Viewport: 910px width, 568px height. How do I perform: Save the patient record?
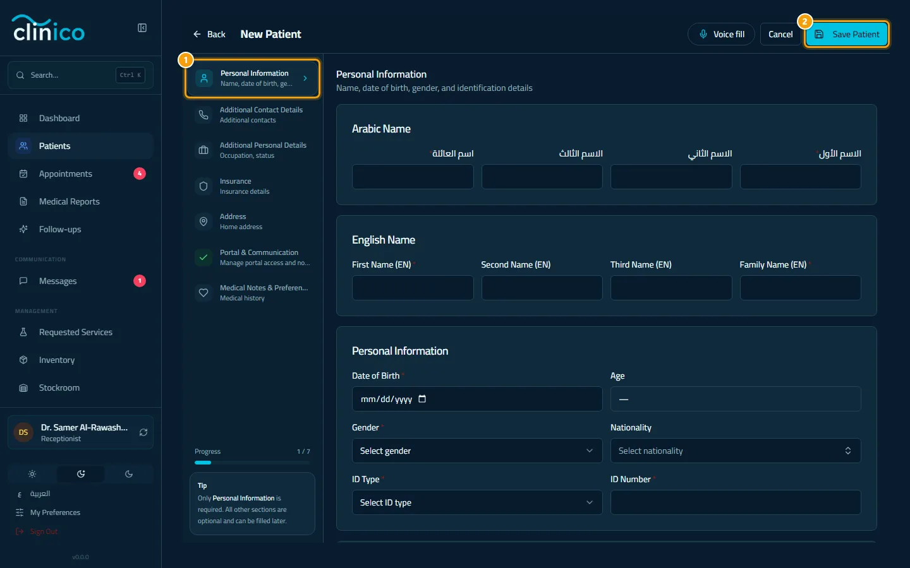point(847,34)
